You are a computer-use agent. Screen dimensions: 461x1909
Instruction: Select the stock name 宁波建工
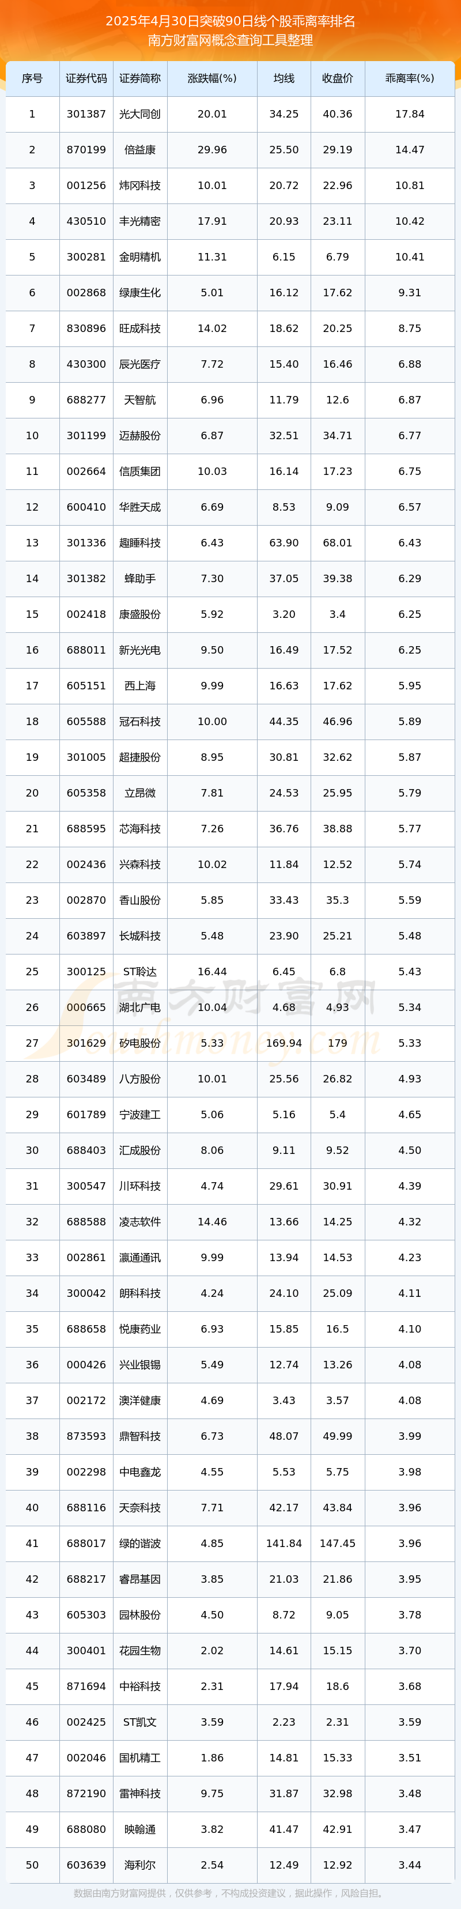(140, 1115)
